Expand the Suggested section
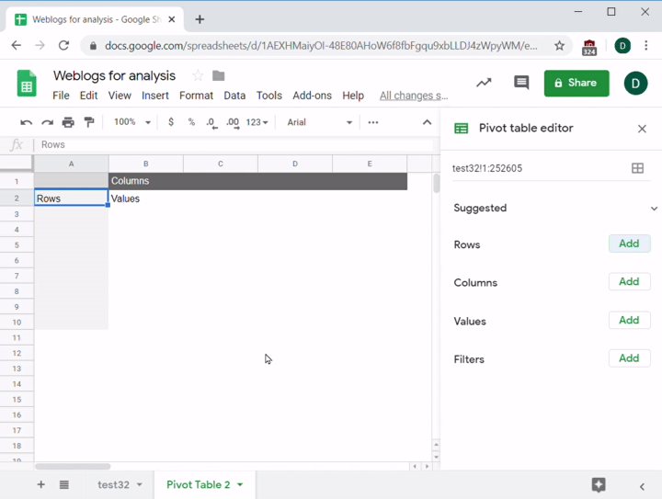This screenshot has height=499, width=662. (x=654, y=209)
